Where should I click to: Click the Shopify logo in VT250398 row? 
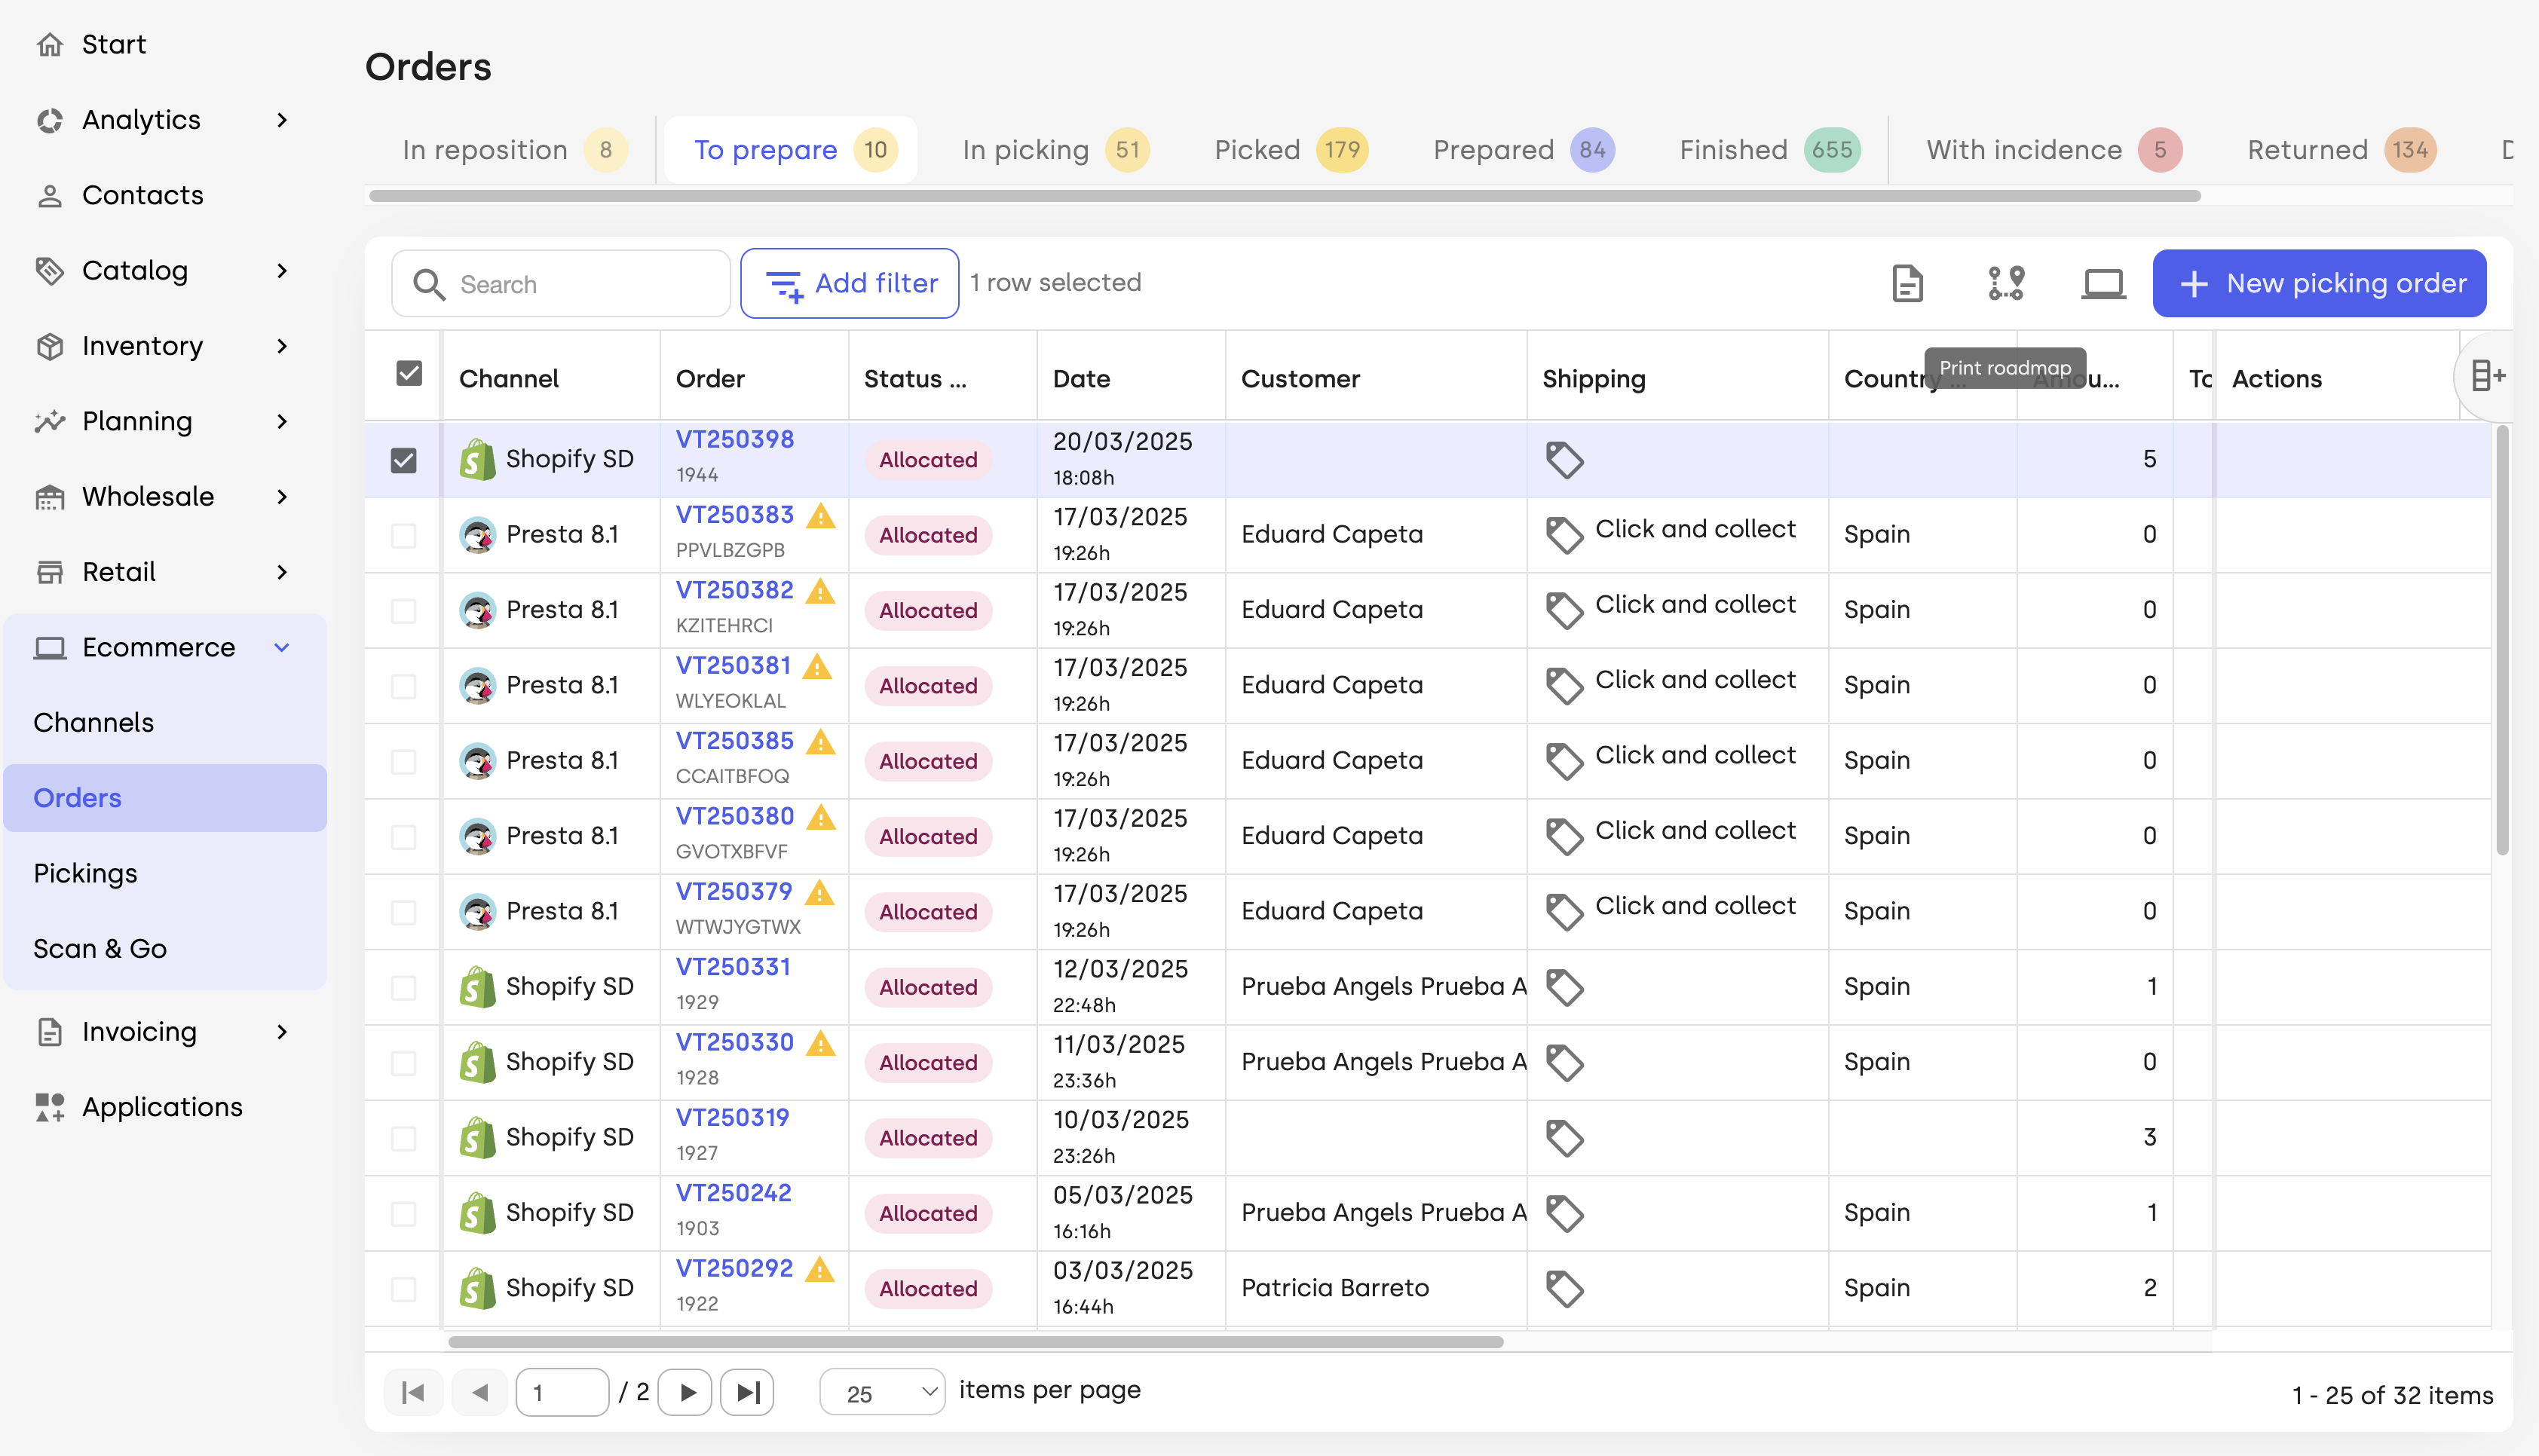(x=477, y=459)
